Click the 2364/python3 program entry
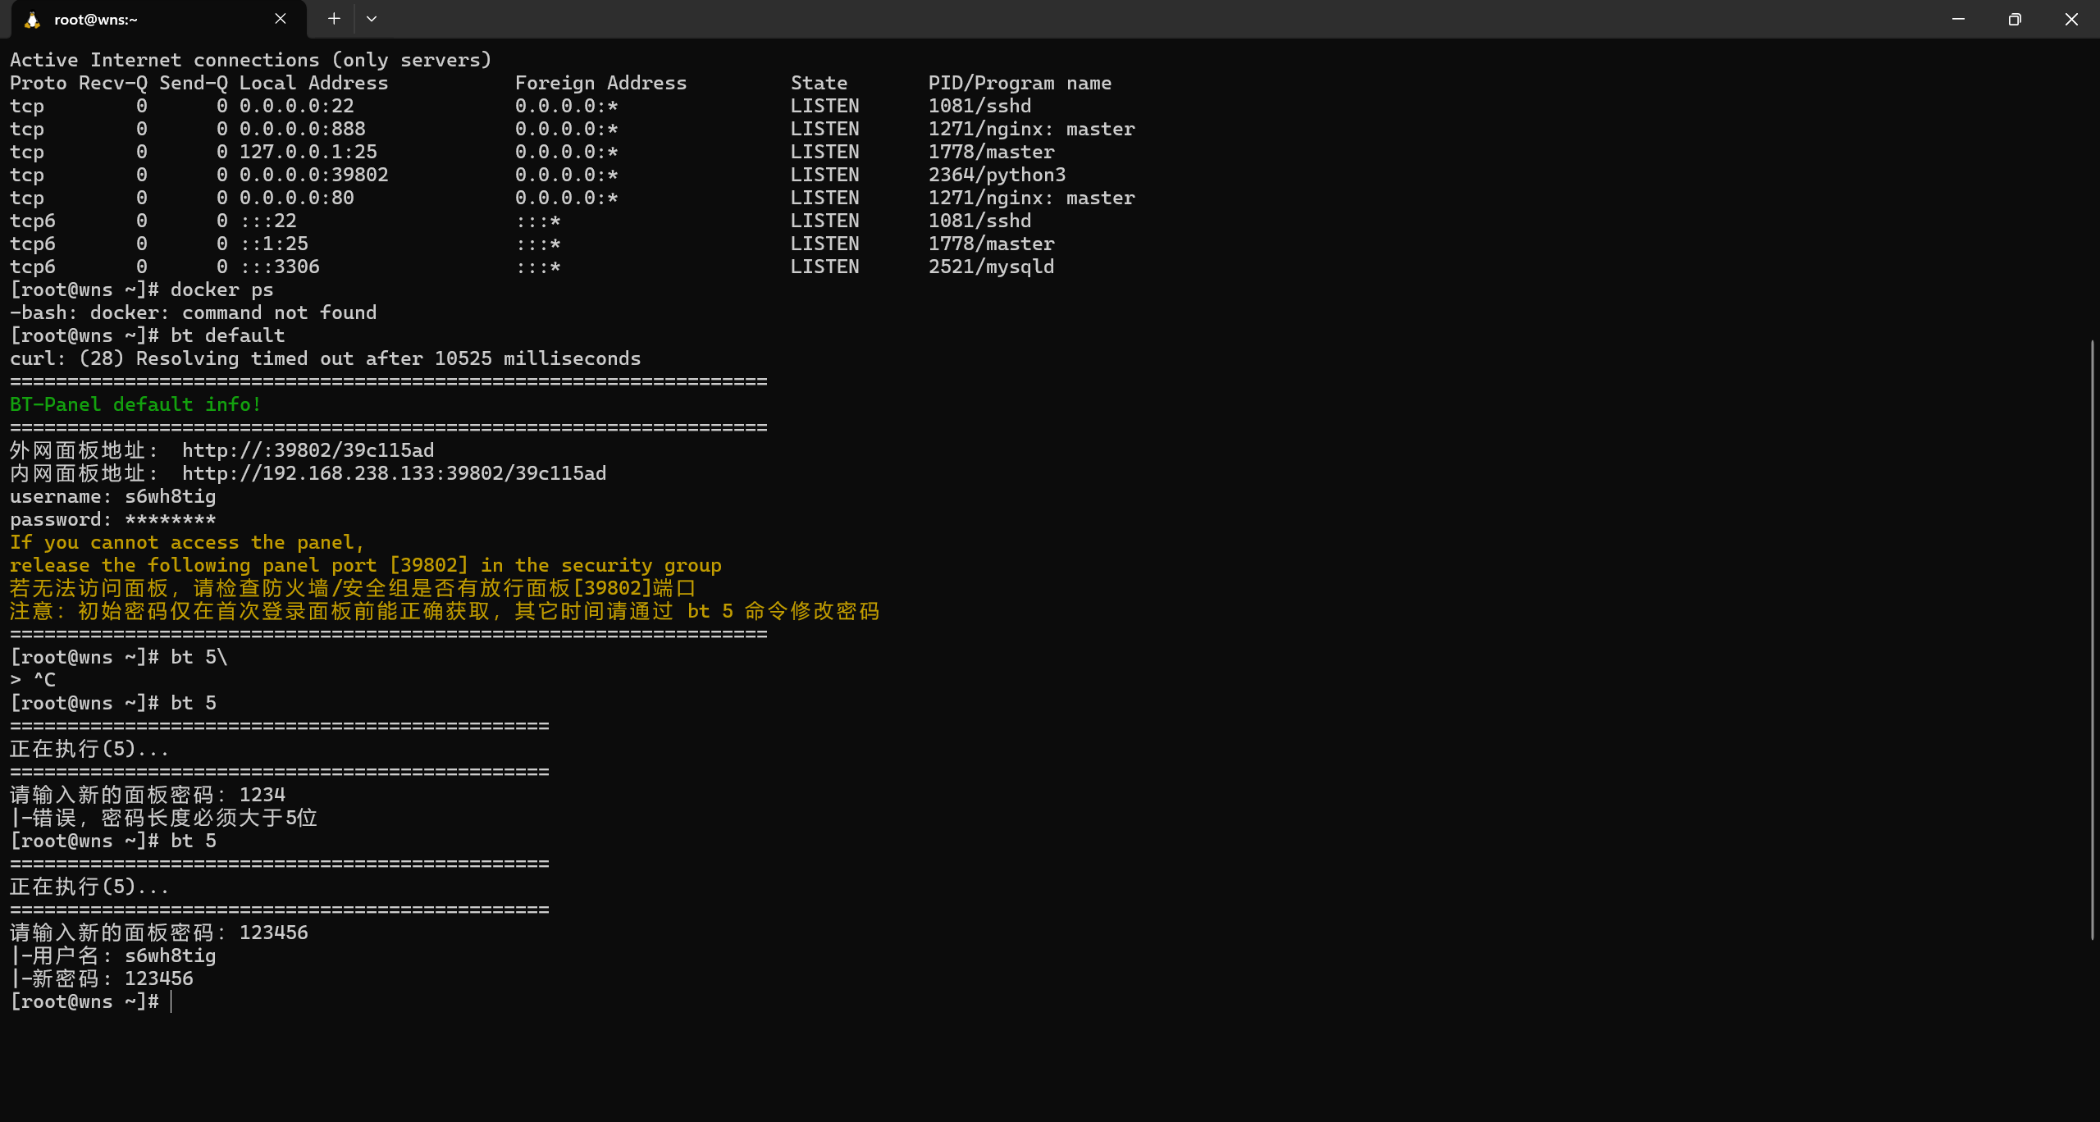The image size is (2100, 1122). (997, 176)
